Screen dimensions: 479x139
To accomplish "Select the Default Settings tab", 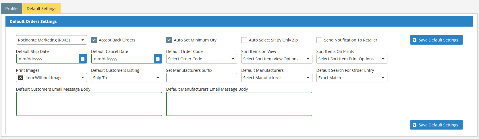I will click(41, 9).
